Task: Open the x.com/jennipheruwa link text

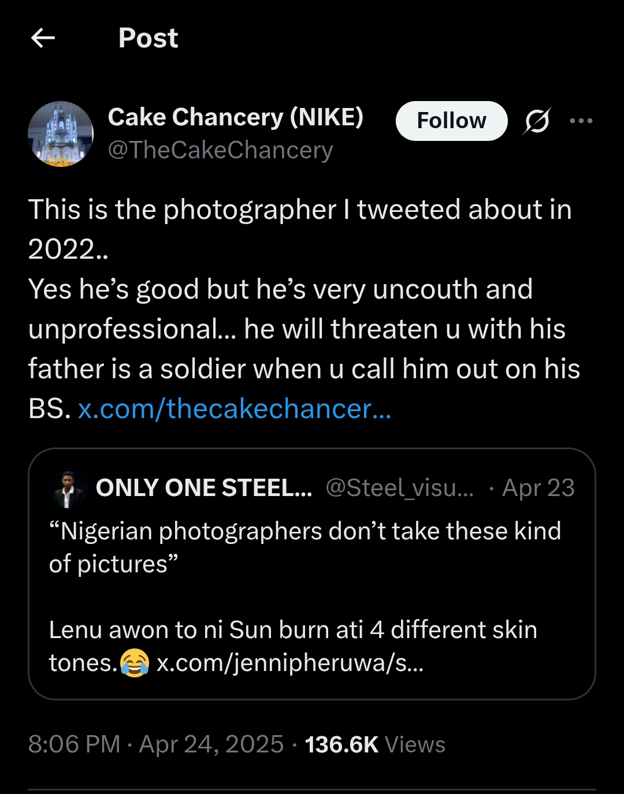Action: 290,663
